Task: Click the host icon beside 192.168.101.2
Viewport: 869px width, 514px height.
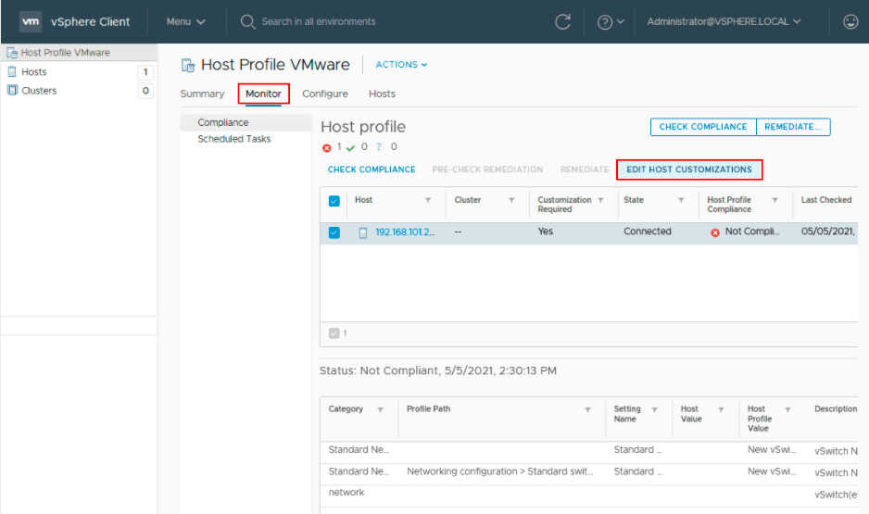Action: click(363, 232)
